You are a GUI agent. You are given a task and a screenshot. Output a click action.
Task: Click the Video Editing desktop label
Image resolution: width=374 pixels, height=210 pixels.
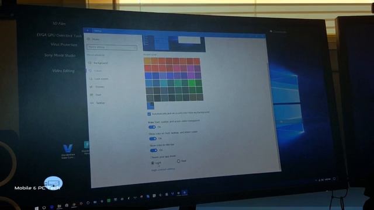tap(63, 71)
